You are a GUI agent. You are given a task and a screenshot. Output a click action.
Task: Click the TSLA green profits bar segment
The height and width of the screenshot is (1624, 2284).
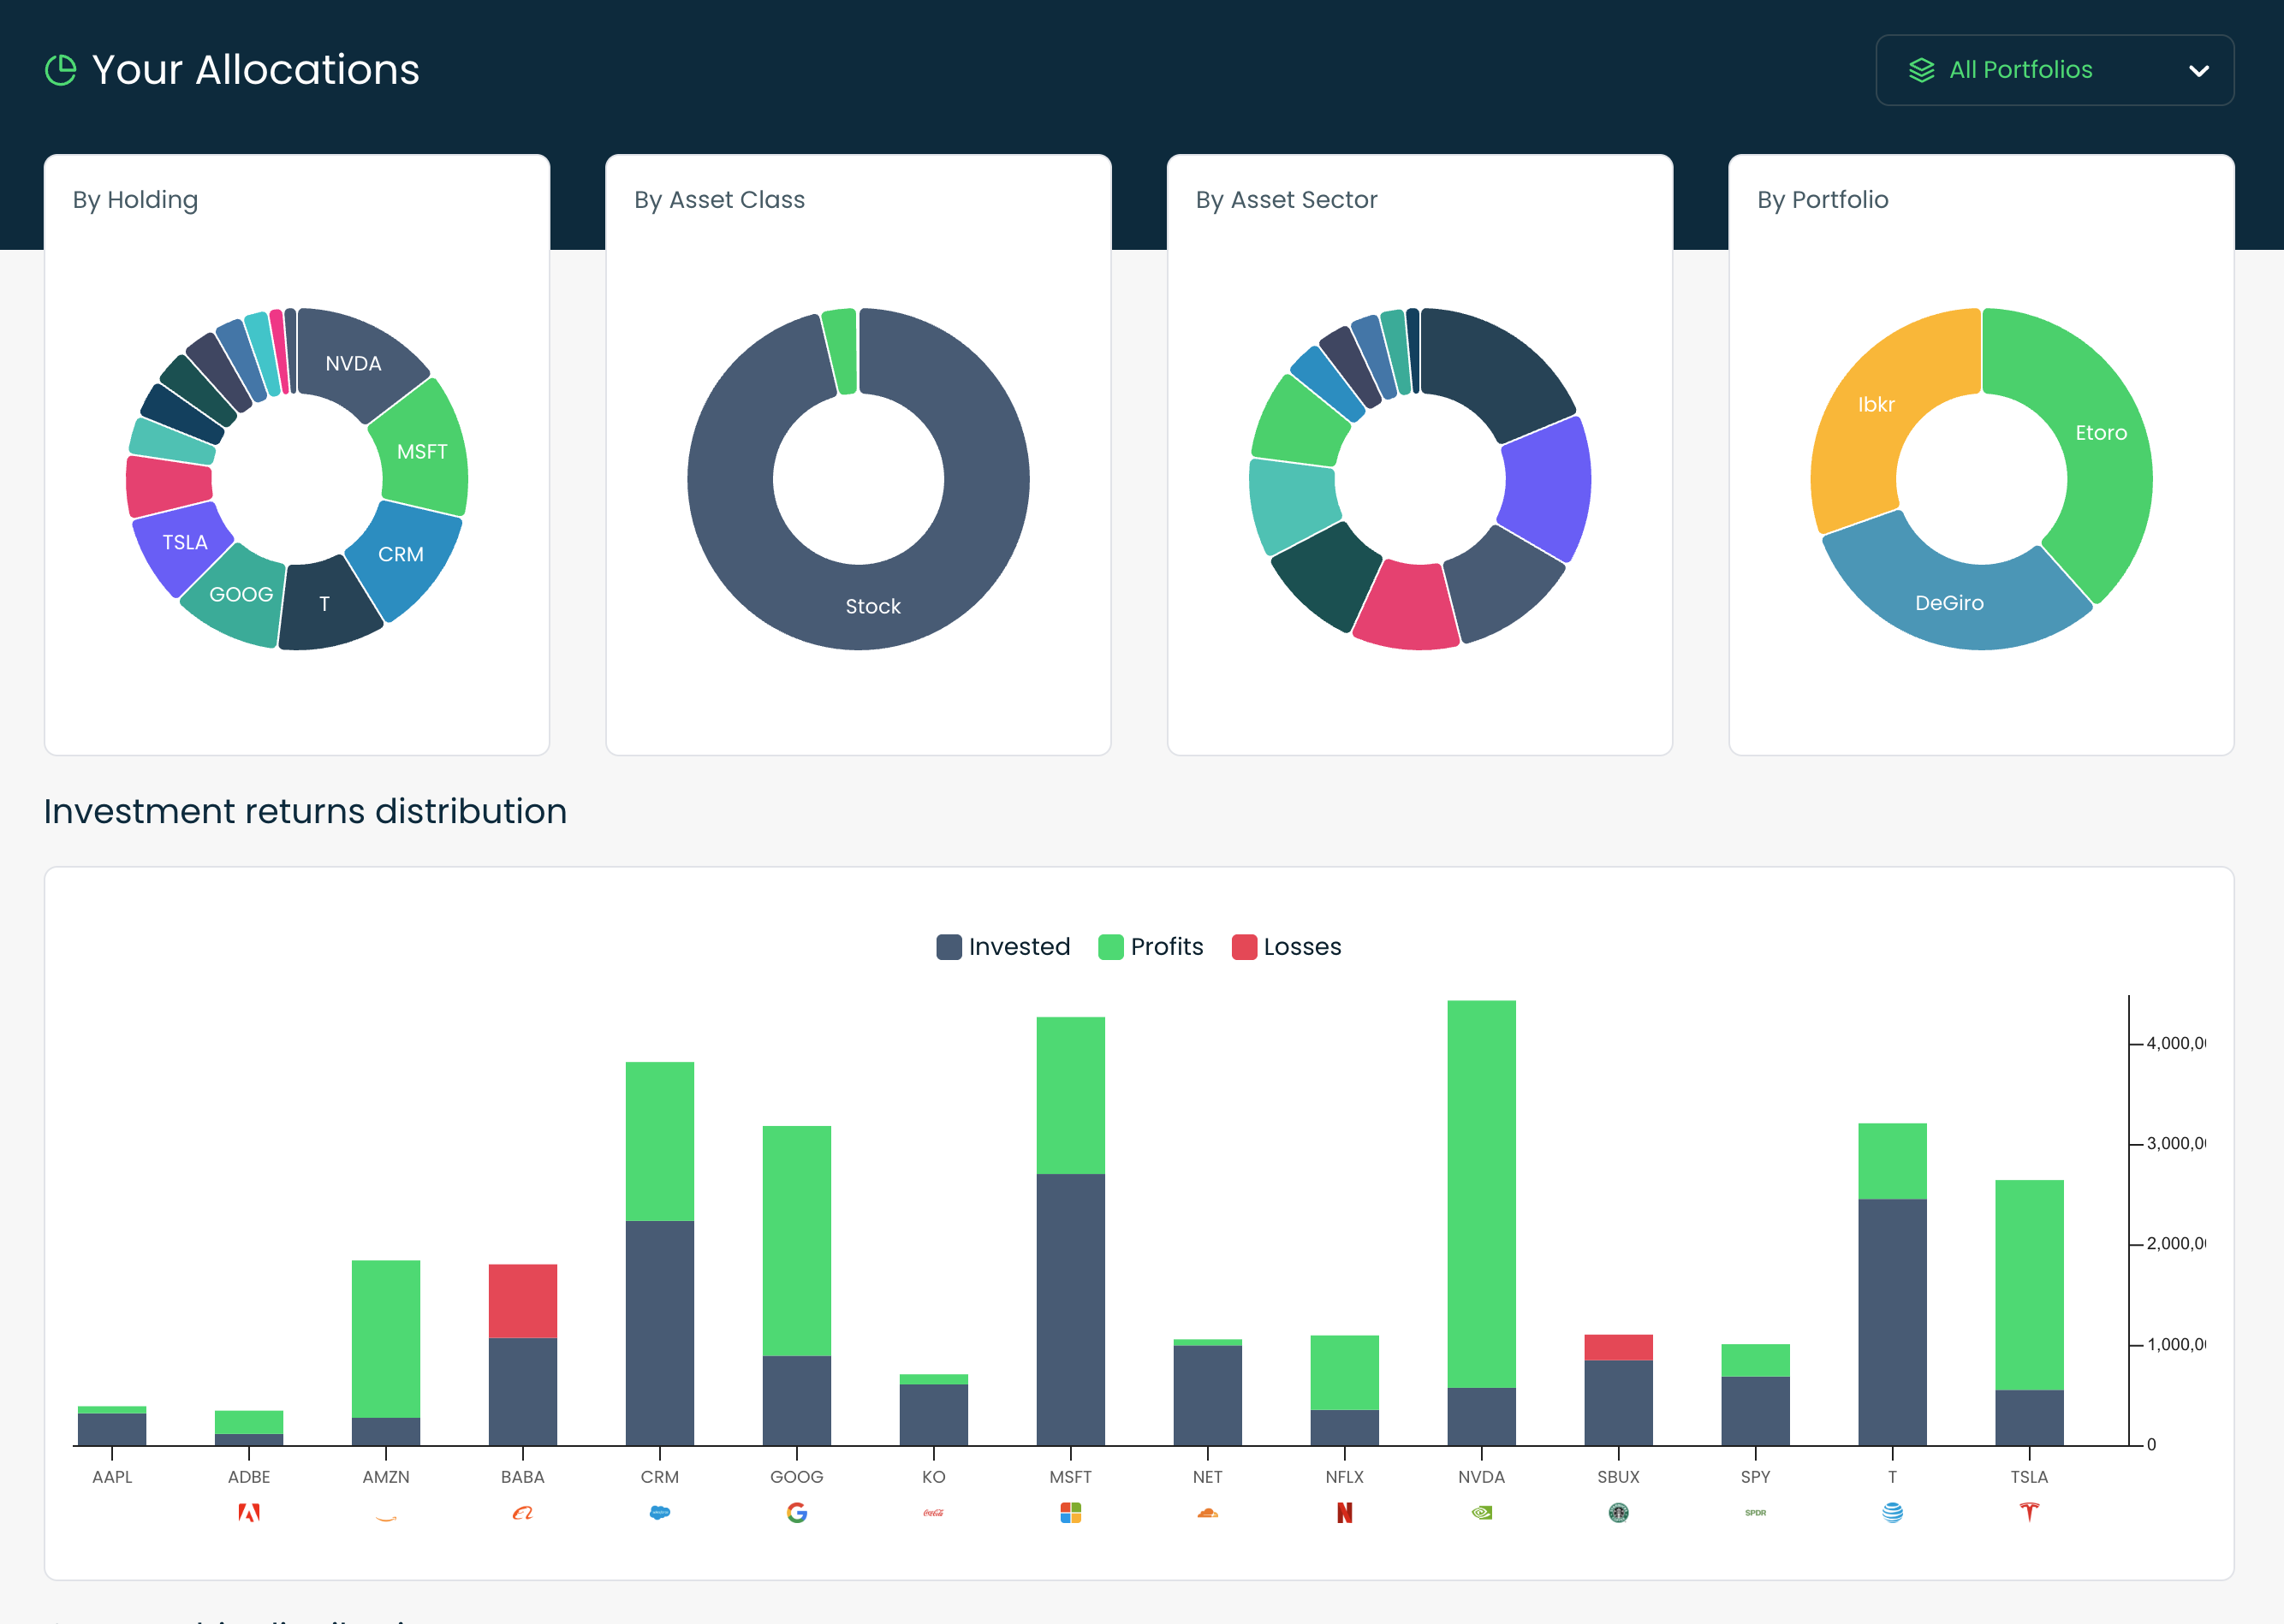[2029, 1284]
